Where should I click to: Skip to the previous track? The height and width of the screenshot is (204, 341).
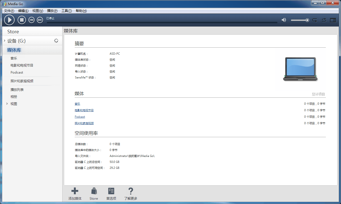click(32, 20)
